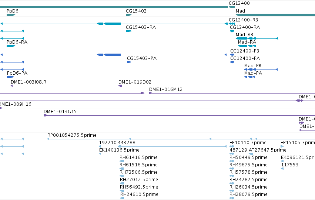Open the Mad gene label

pos(240,11)
